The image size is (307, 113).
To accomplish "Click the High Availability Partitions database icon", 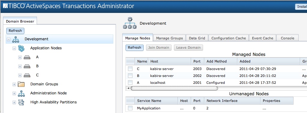I will pyautogui.click(x=21, y=102).
